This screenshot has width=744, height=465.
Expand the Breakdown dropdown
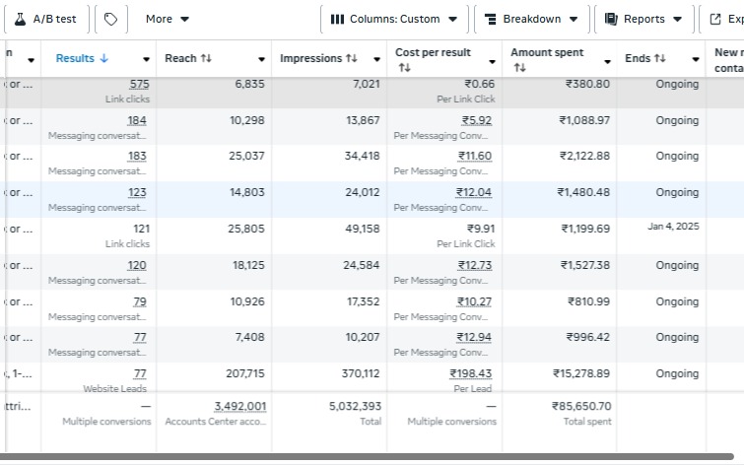pos(531,19)
